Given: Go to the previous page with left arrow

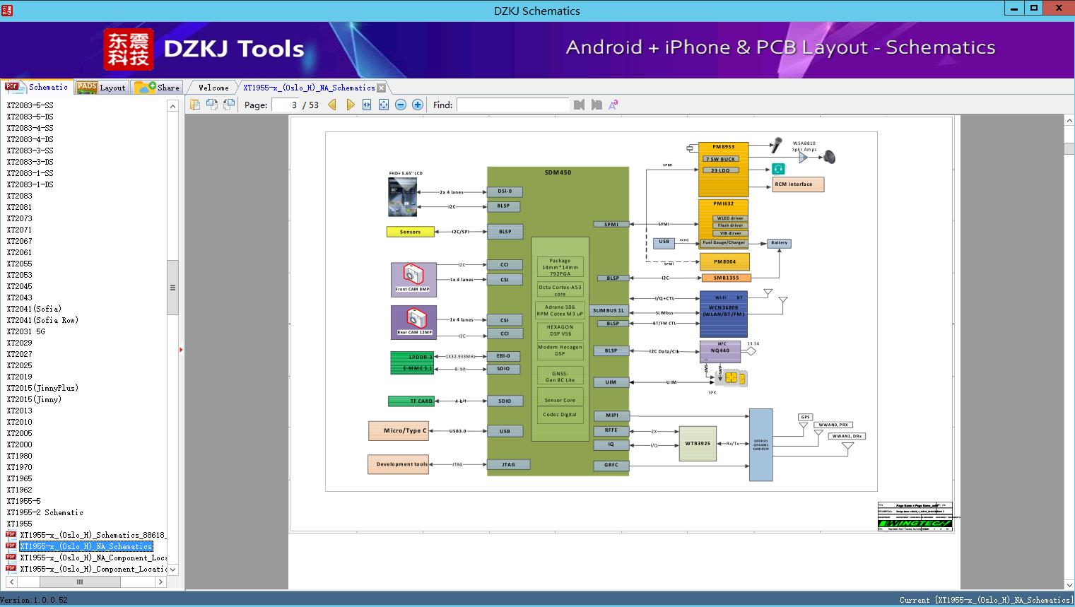Looking at the screenshot, I should [332, 105].
